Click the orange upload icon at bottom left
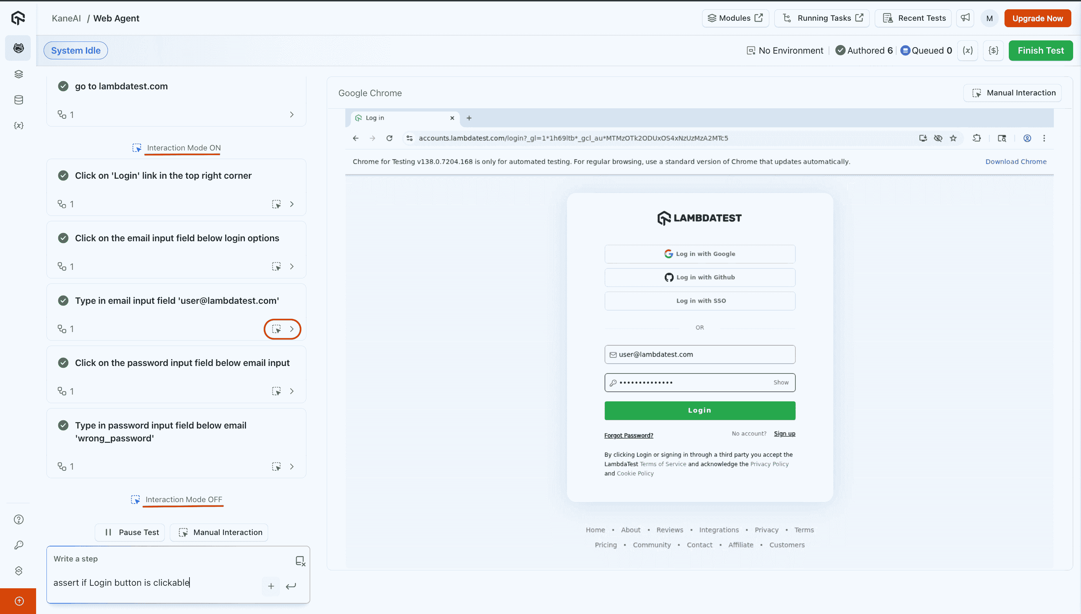1081x614 pixels. [19, 601]
